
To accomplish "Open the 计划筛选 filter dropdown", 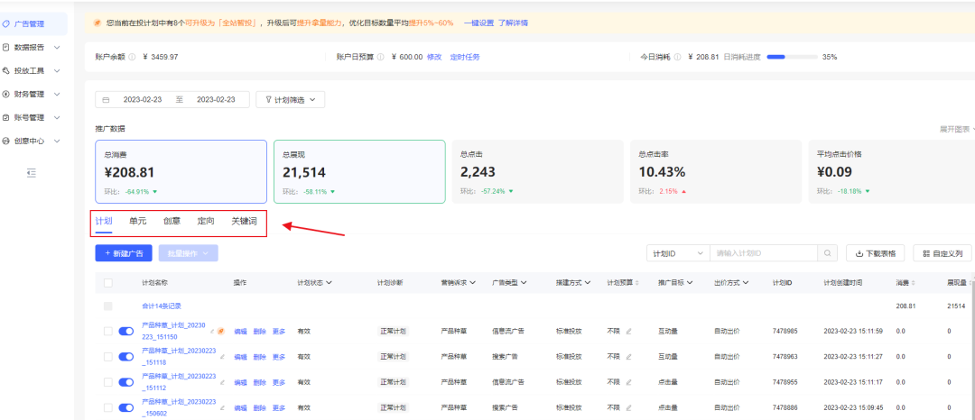I will pos(291,100).
